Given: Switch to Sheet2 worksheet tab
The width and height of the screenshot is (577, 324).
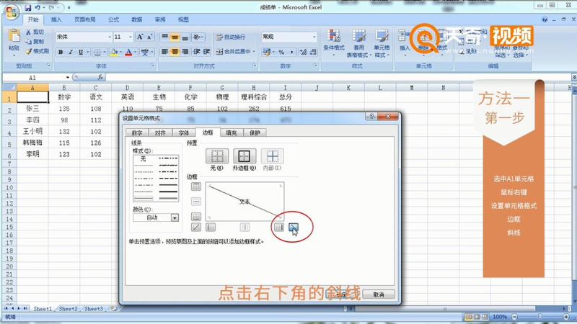Looking at the screenshot, I should pyautogui.click(x=68, y=309).
